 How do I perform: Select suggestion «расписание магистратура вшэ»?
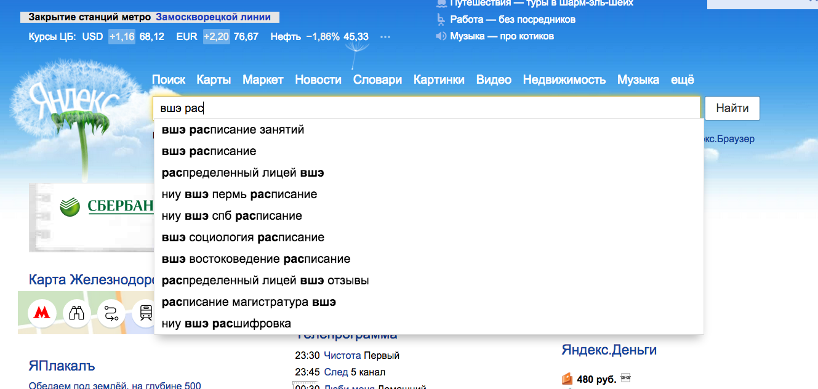(429, 302)
